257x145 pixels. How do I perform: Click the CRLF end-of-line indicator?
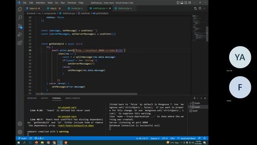pos(172,138)
